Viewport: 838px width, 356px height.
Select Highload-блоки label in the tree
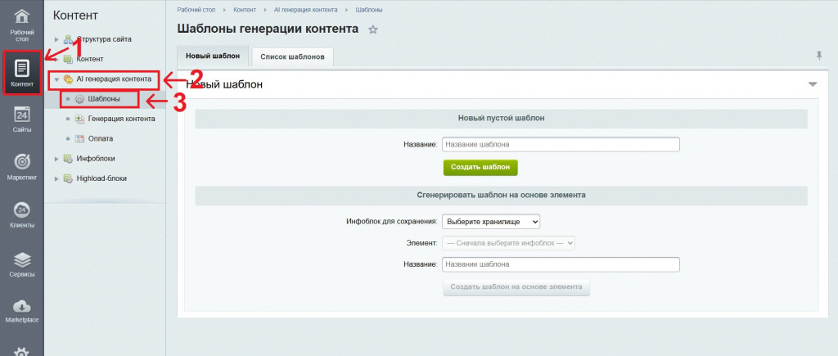tap(101, 178)
